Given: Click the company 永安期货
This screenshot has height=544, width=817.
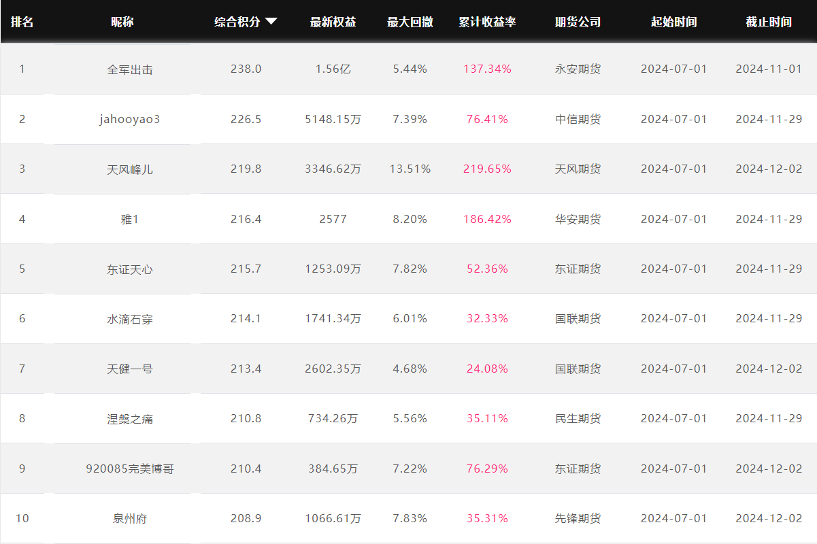Looking at the screenshot, I should [578, 69].
